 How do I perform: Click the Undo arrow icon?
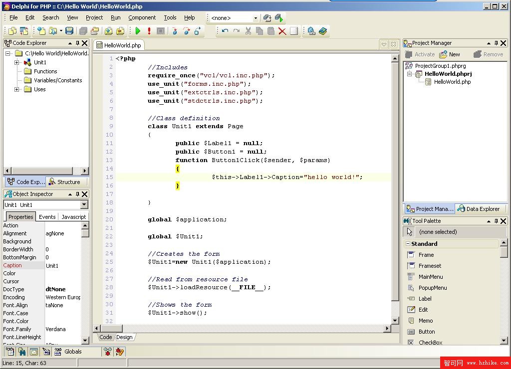tap(225, 31)
